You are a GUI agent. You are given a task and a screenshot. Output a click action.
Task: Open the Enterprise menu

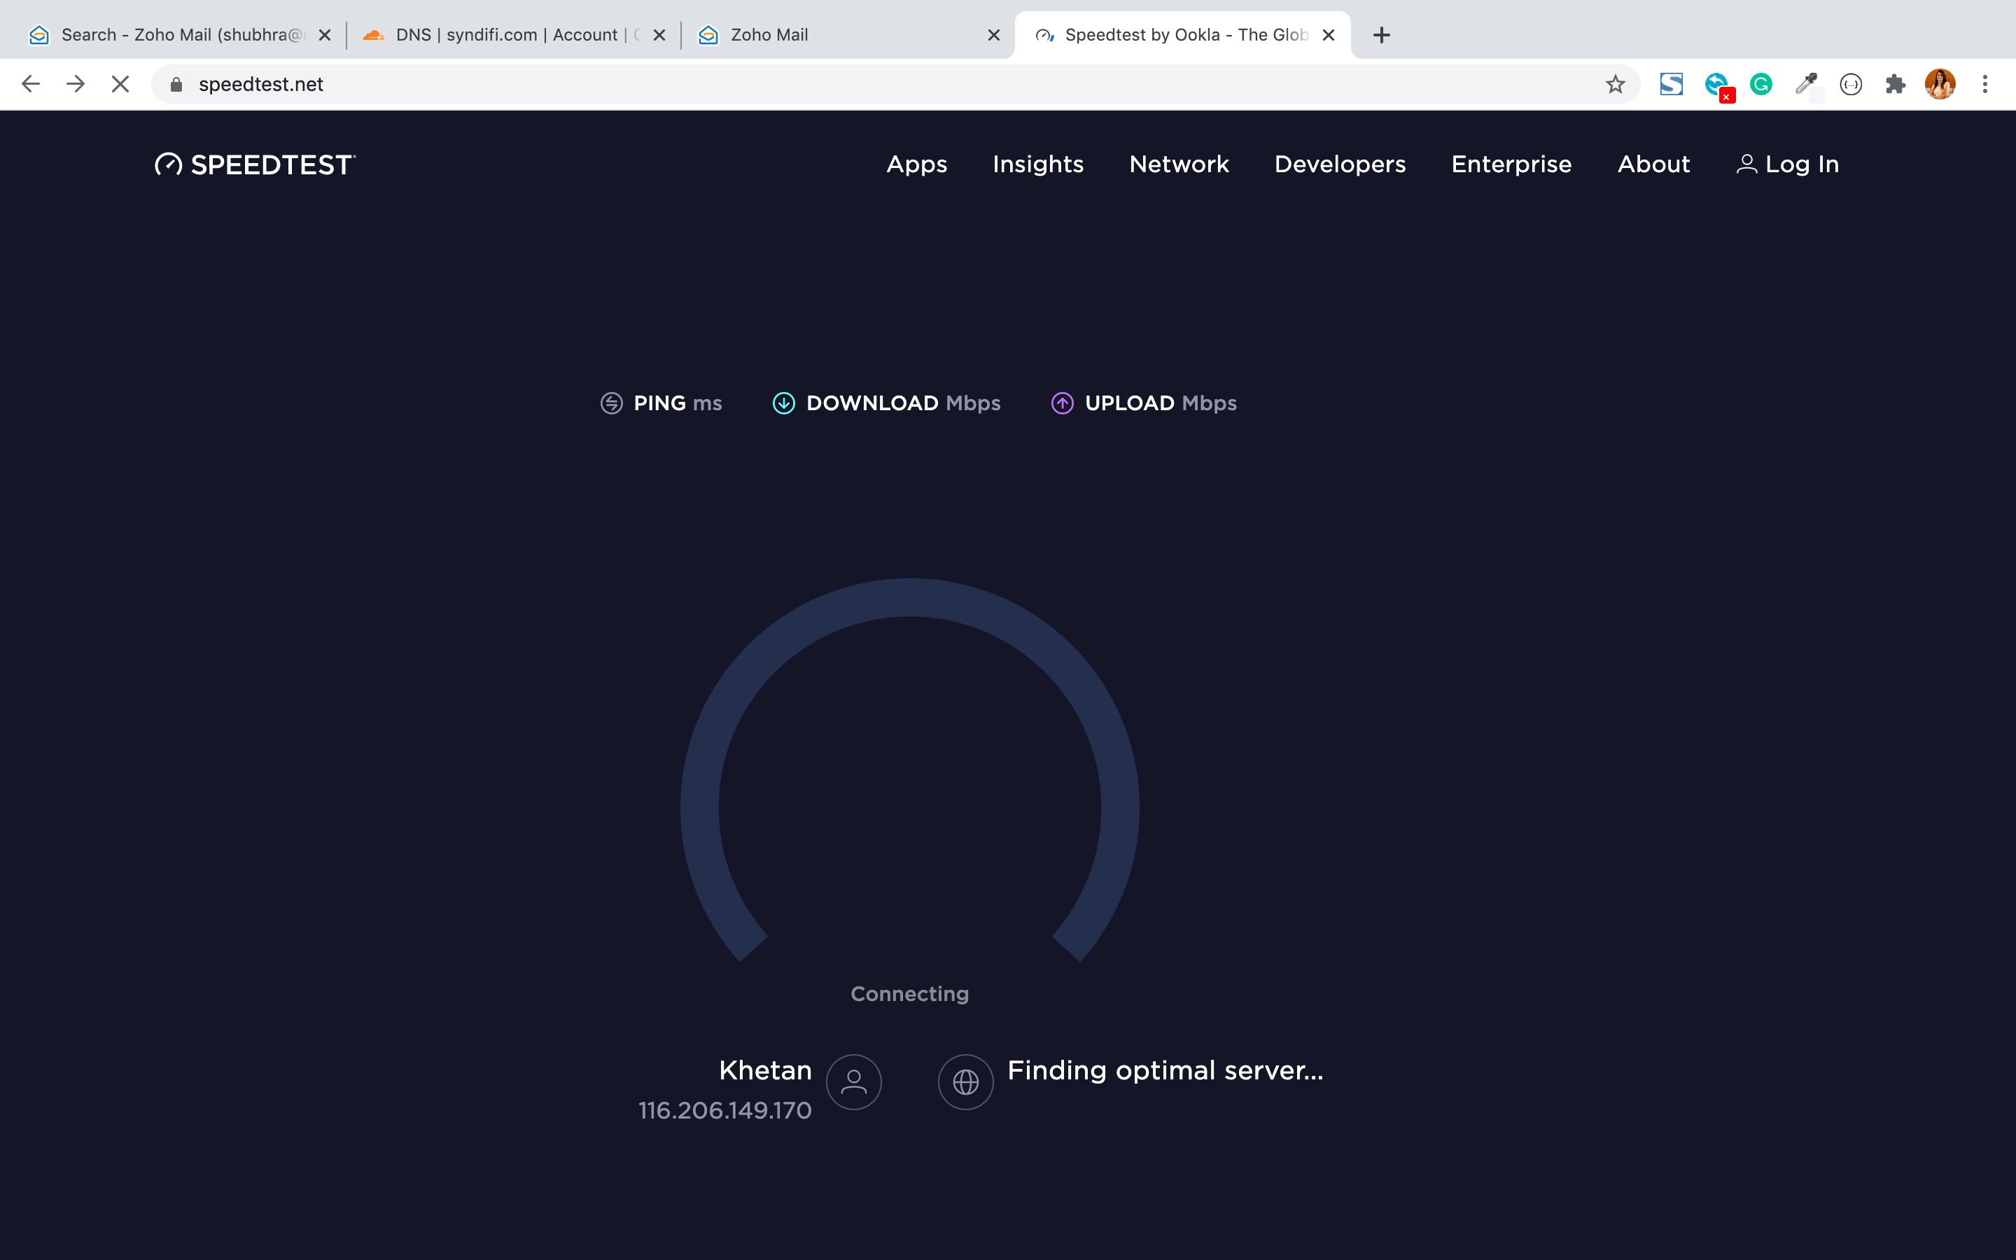[1511, 164]
